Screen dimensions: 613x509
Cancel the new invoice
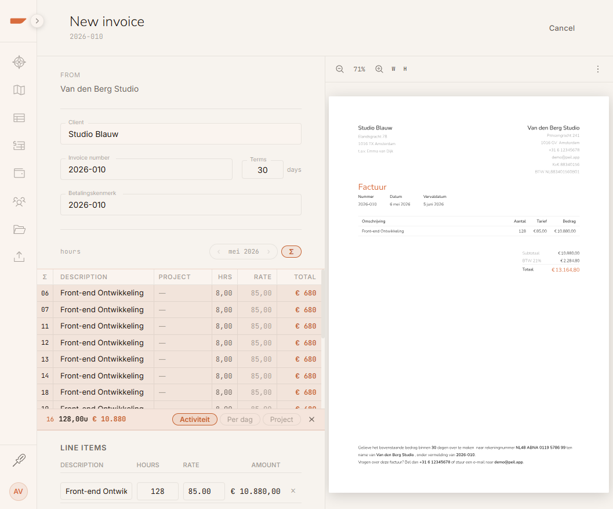coord(562,28)
